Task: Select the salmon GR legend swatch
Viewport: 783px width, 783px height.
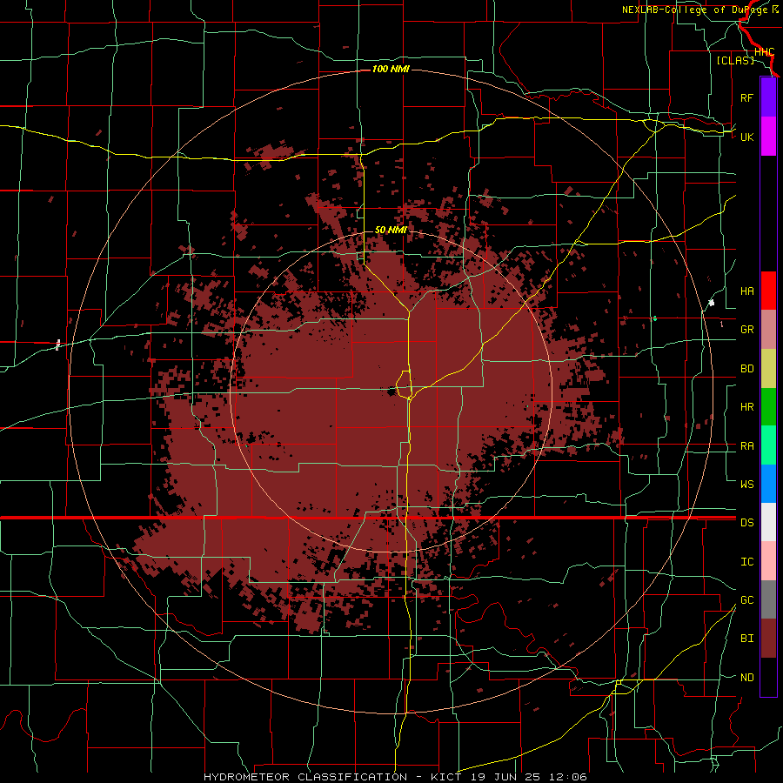Action: pos(768,330)
